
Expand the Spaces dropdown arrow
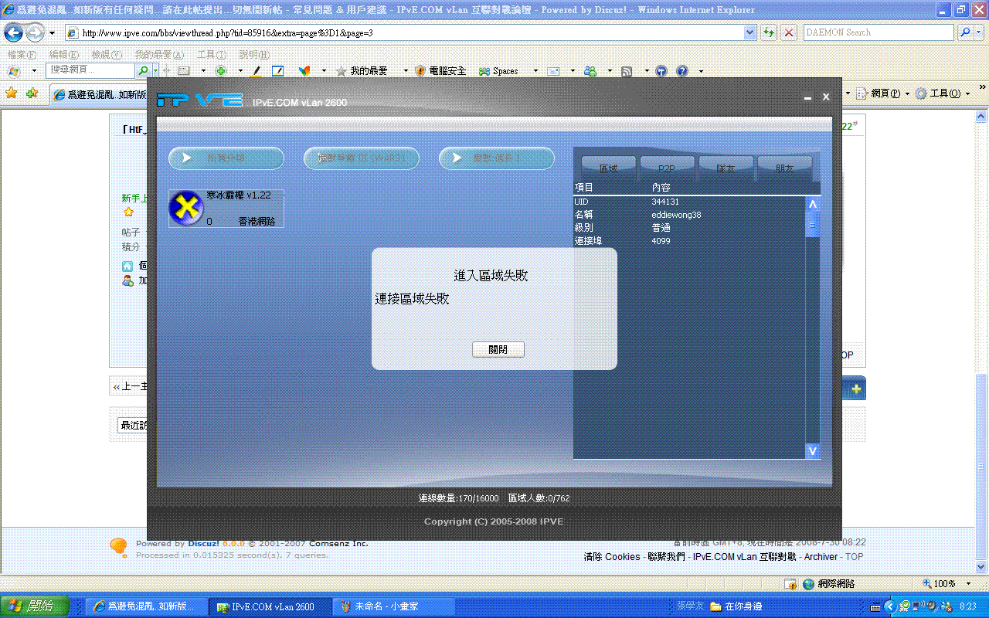coord(535,71)
